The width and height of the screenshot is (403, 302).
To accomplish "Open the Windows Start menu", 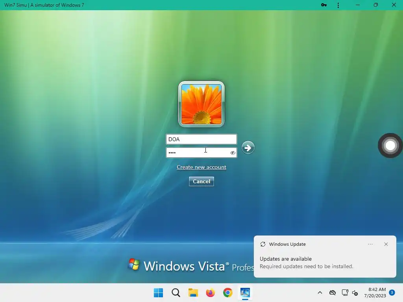I will pos(158,293).
